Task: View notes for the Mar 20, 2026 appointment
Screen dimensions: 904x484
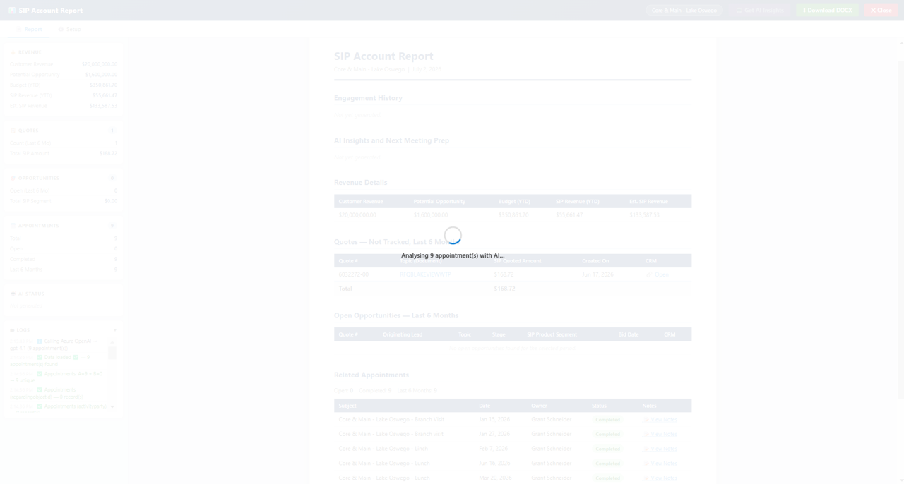Action: point(660,478)
